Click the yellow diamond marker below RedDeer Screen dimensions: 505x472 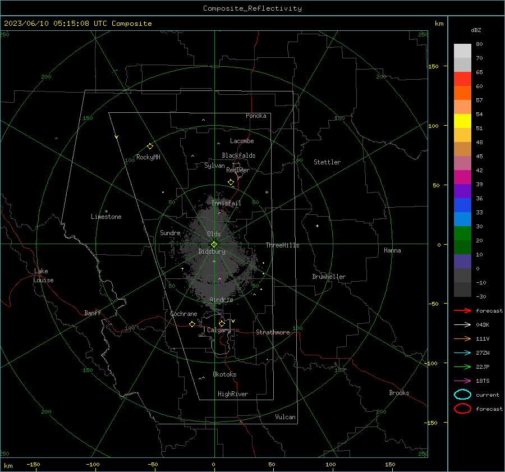coord(231,182)
